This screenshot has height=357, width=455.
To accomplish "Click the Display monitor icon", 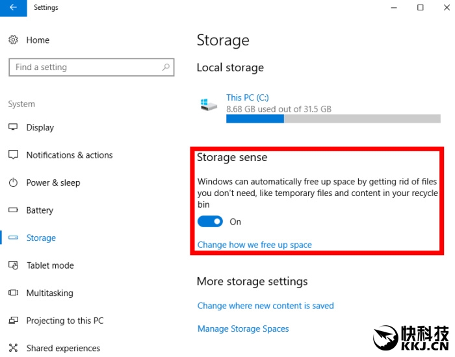I will [14, 127].
